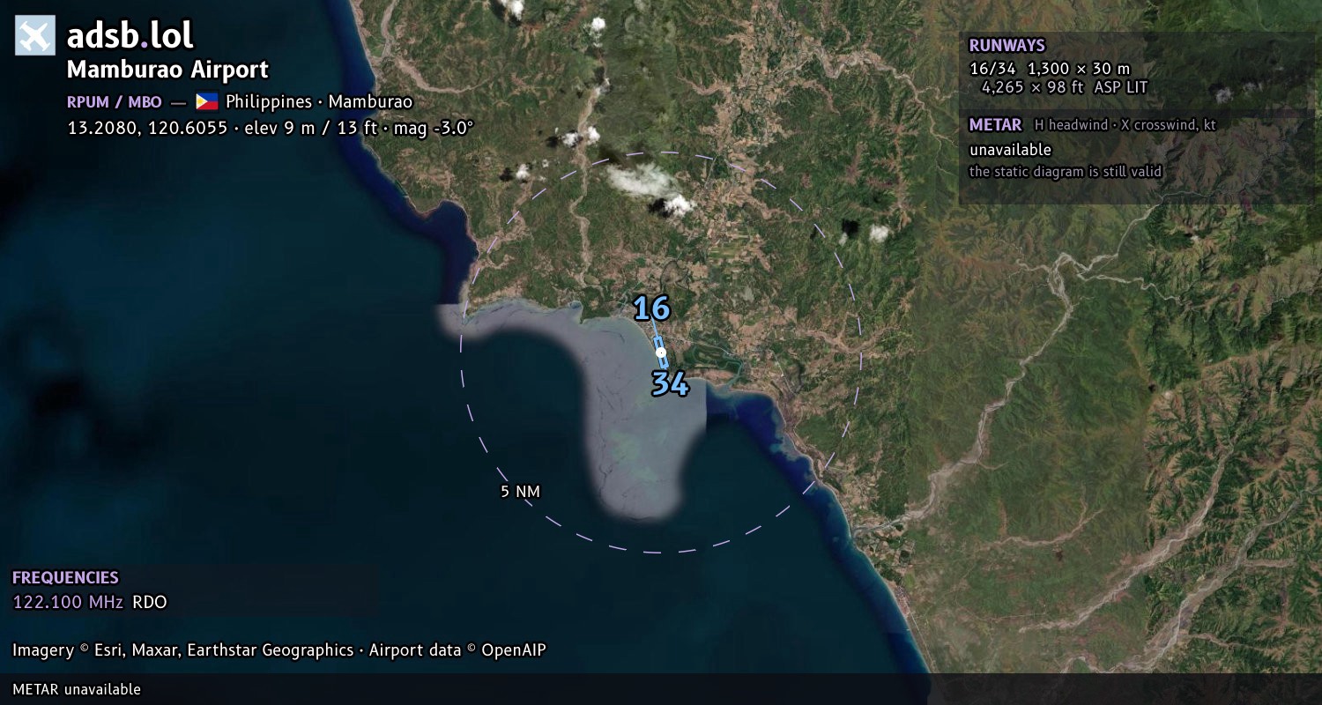
Task: Select the 16/34 runway dimensions entry
Action: coord(1058,78)
